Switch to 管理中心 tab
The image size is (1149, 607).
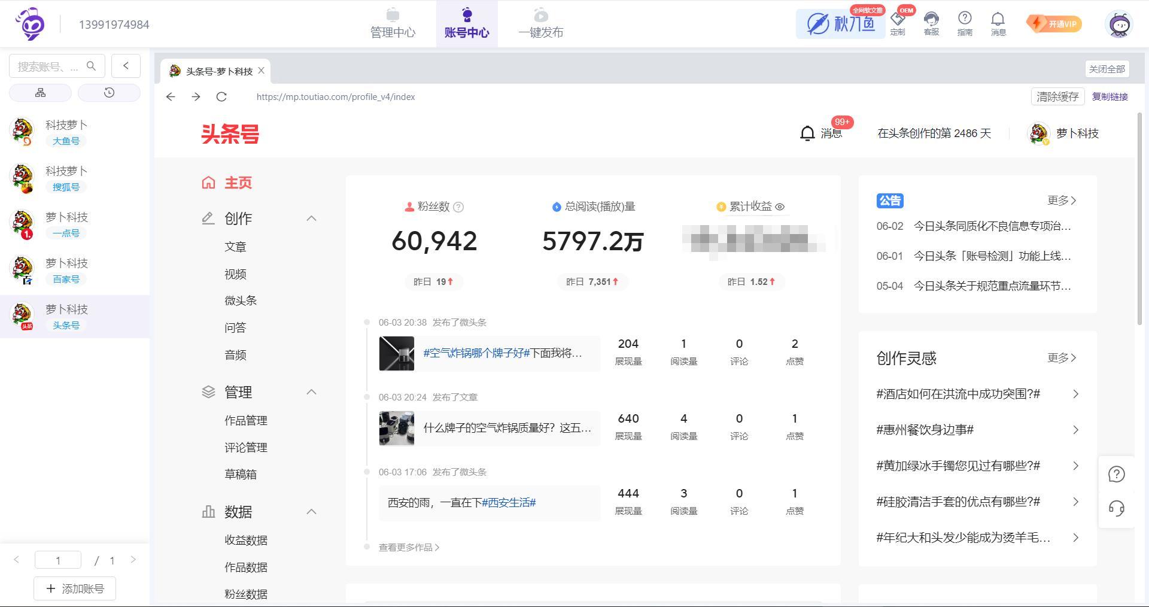pyautogui.click(x=393, y=24)
